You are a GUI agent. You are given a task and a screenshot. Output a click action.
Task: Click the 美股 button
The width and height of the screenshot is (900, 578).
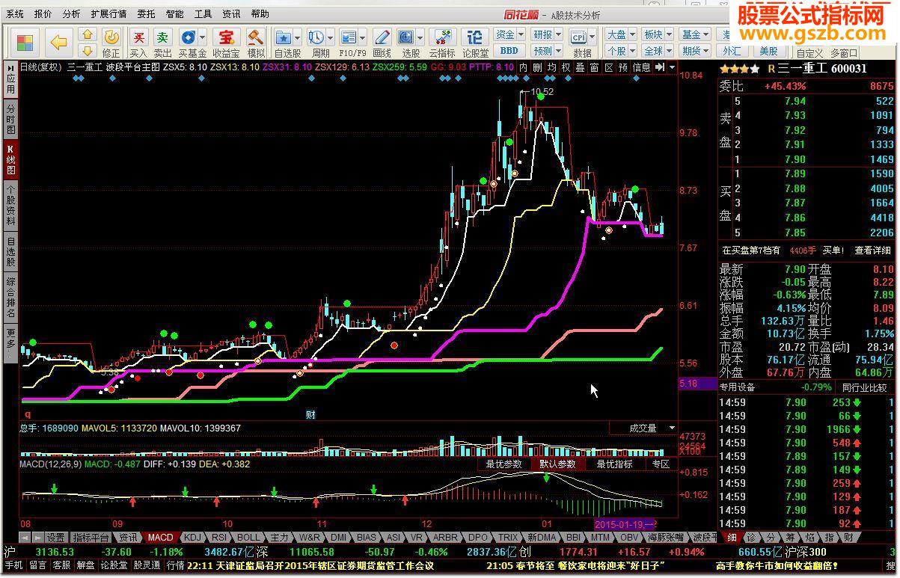point(768,51)
